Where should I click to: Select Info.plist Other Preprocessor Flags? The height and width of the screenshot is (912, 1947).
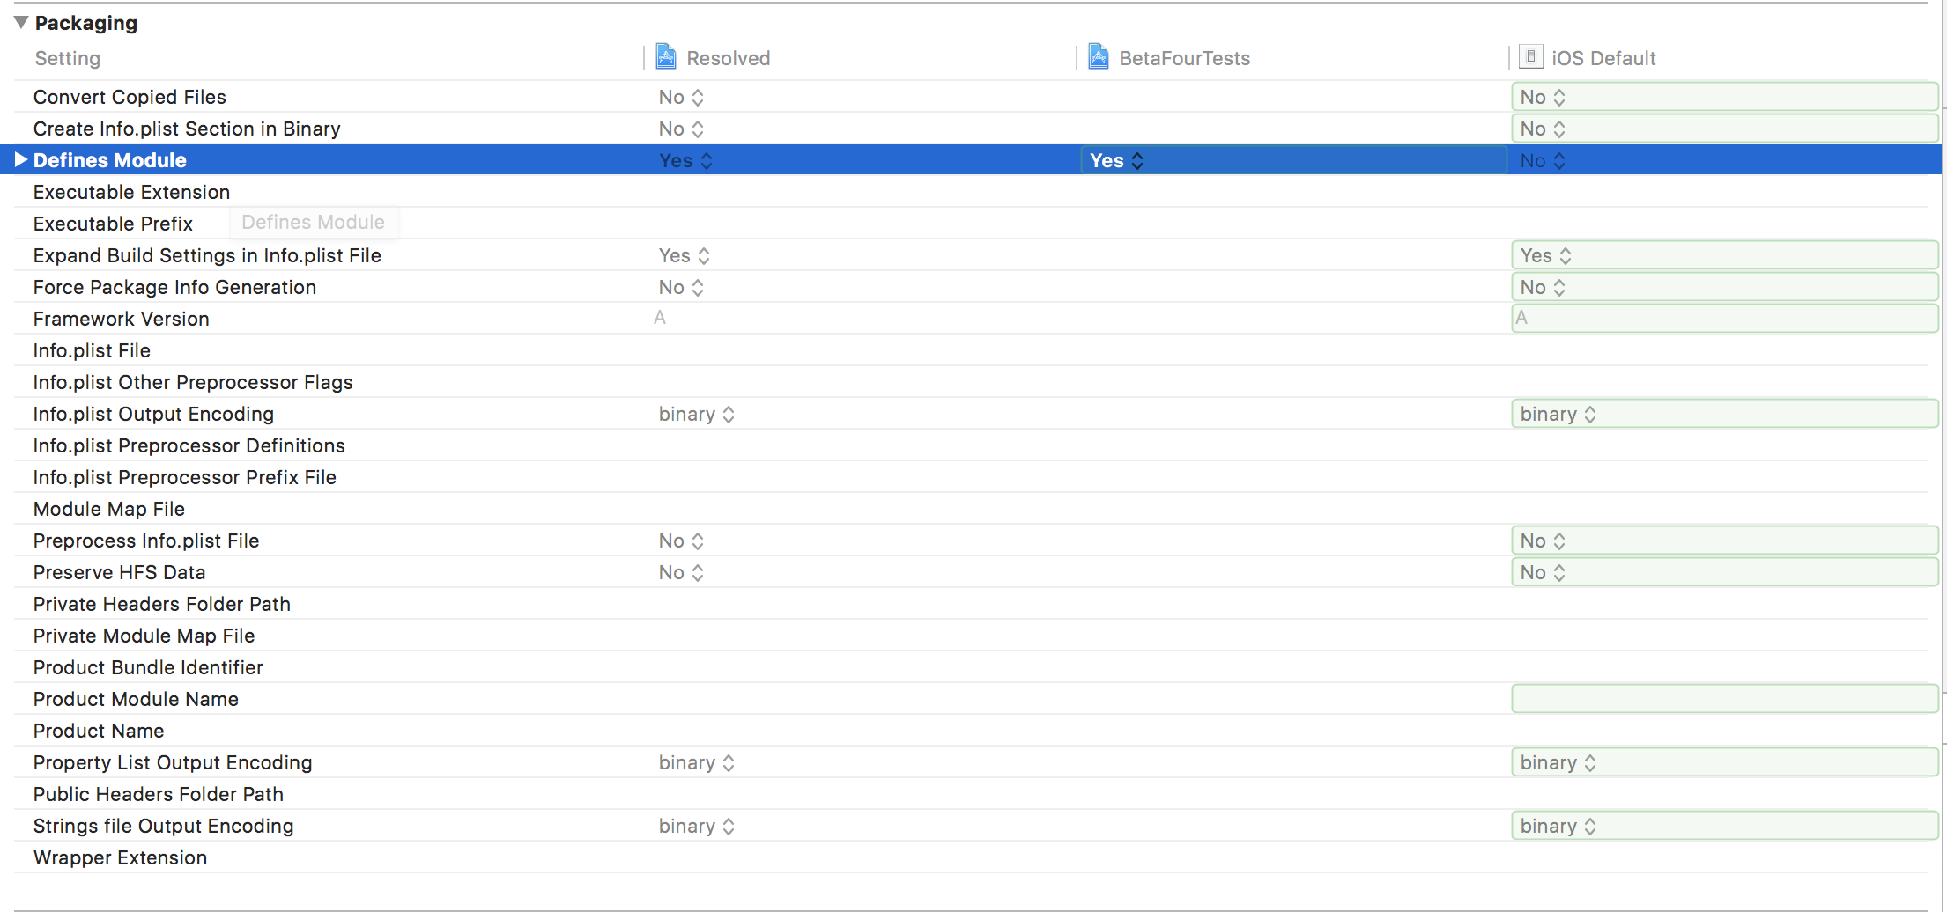click(193, 382)
